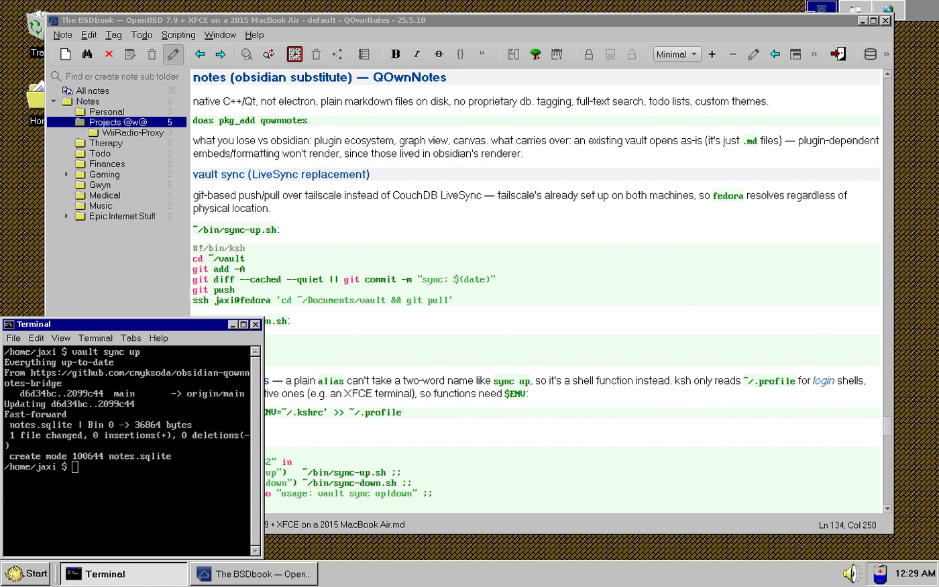This screenshot has height=587, width=939.
Task: Open the Tabs menu in Terminal
Action: pyautogui.click(x=131, y=338)
